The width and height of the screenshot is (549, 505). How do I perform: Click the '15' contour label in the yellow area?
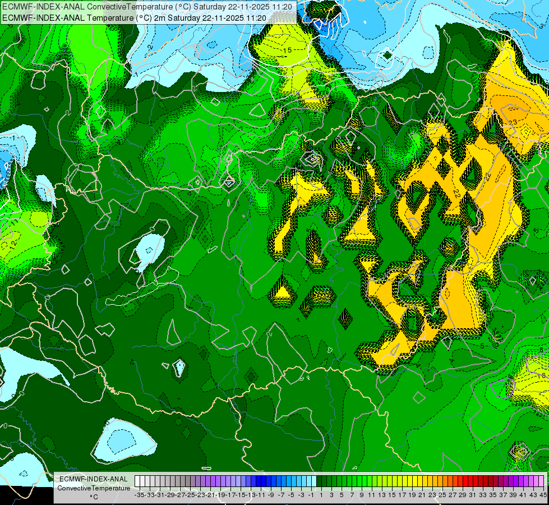pos(288,50)
